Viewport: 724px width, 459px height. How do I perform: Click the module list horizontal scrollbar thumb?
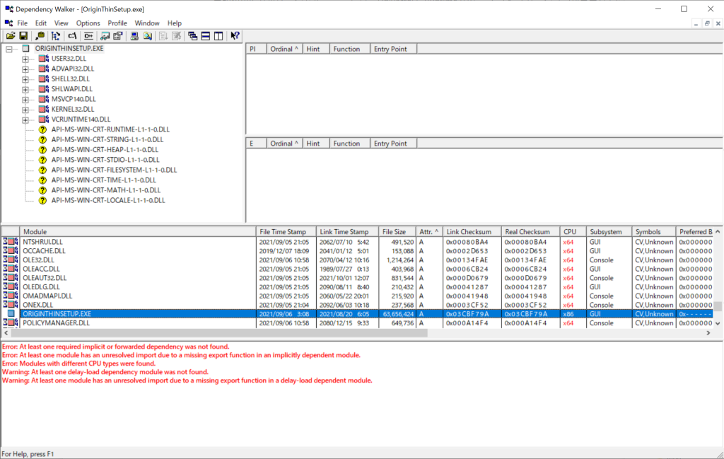[x=220, y=333]
